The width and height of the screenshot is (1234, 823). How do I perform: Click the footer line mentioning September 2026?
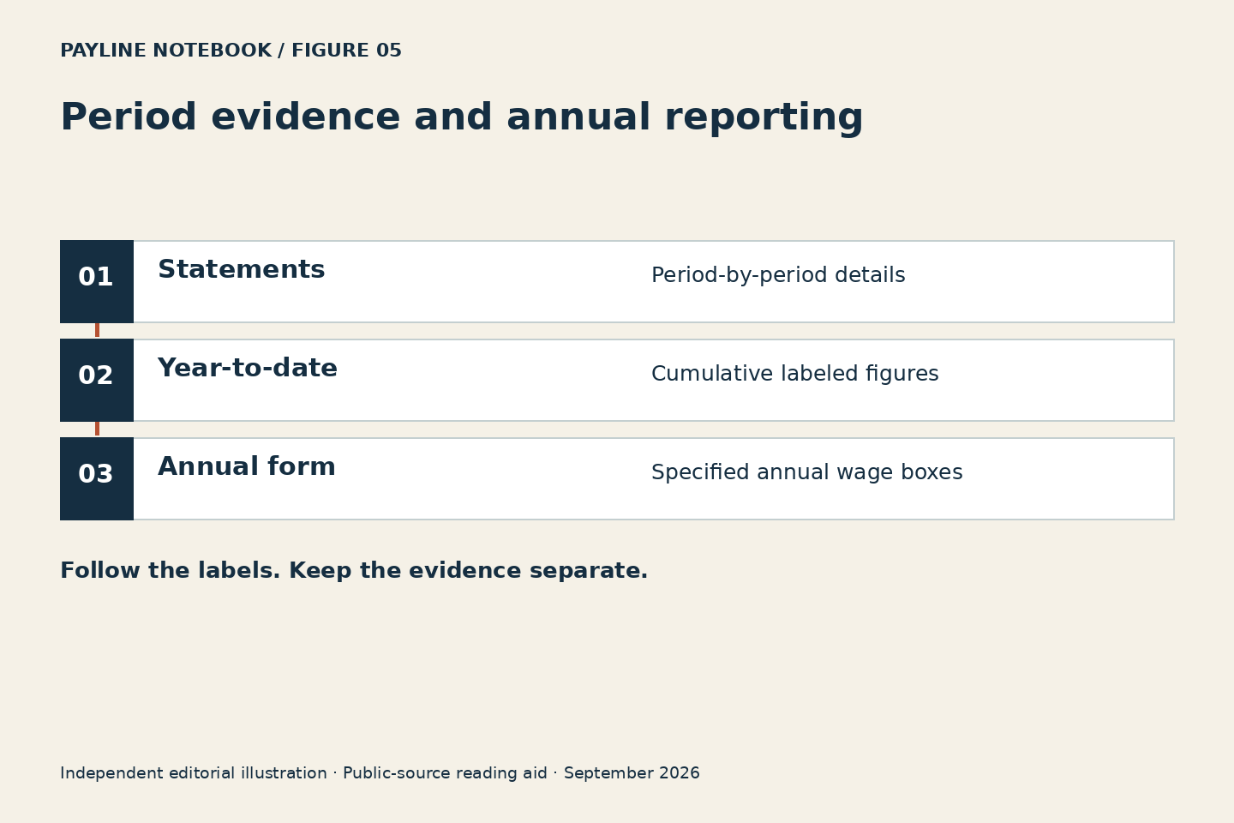click(x=380, y=773)
